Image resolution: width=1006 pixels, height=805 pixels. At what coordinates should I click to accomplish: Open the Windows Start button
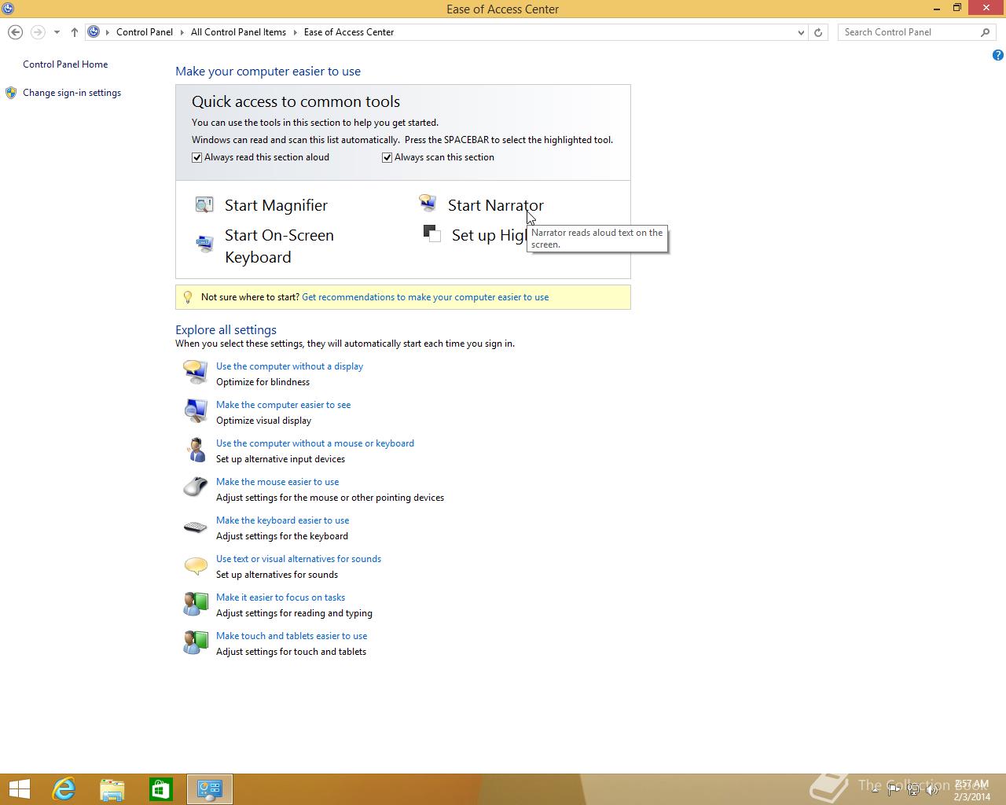point(19,789)
